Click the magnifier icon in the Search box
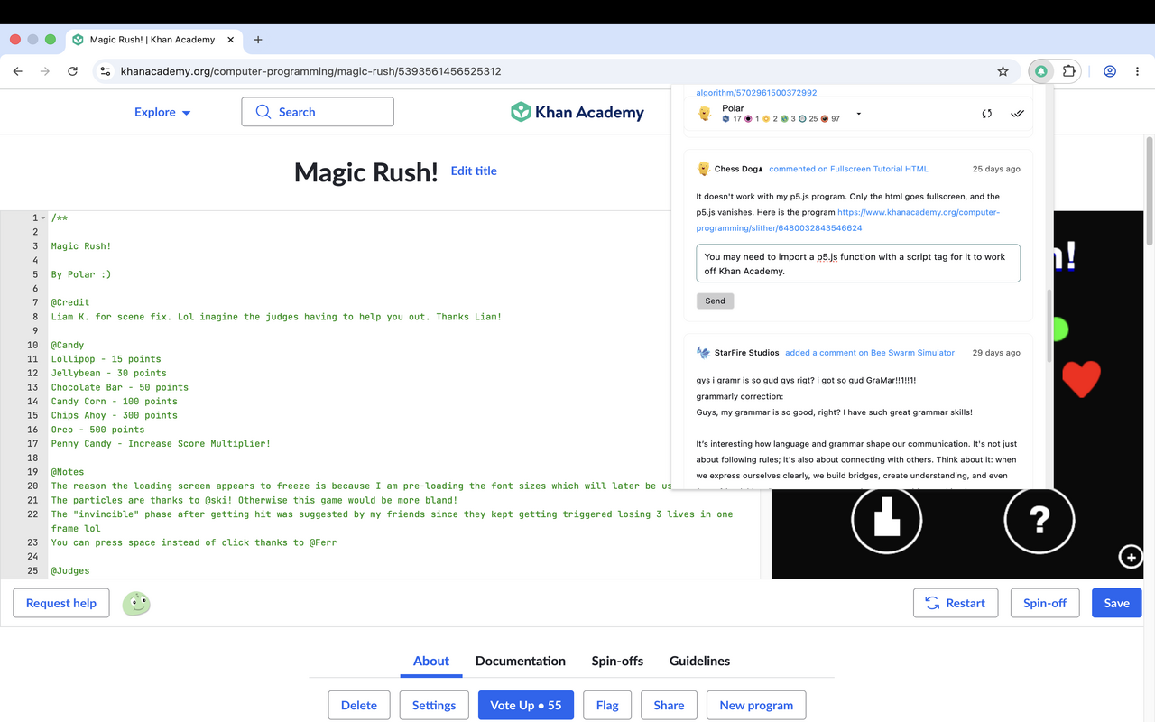 (263, 112)
